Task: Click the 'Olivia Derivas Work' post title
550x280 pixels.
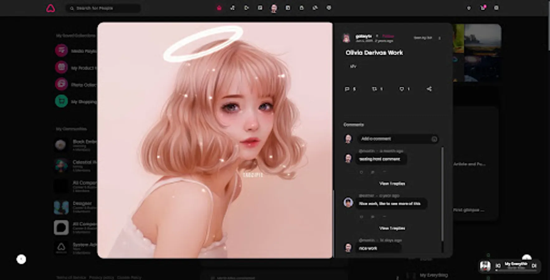Action: point(374,53)
